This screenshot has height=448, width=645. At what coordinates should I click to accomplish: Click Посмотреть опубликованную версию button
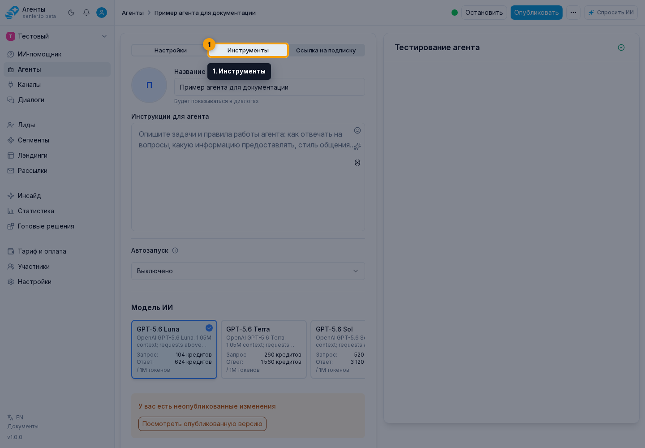(202, 424)
